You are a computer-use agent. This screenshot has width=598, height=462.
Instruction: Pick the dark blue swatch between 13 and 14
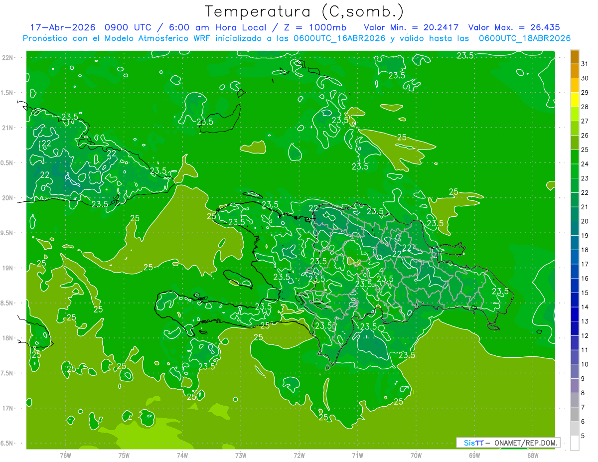(575, 314)
